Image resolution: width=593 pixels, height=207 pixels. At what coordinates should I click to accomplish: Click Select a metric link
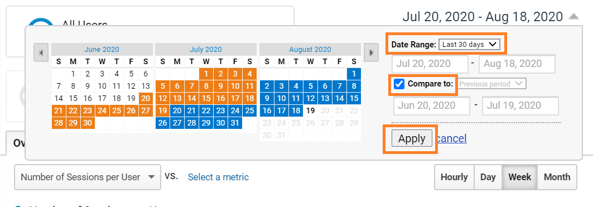[218, 177]
